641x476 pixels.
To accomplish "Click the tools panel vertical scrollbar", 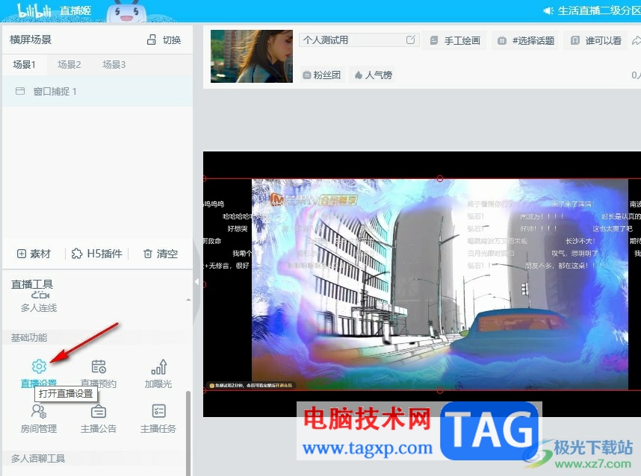I will pos(188,433).
